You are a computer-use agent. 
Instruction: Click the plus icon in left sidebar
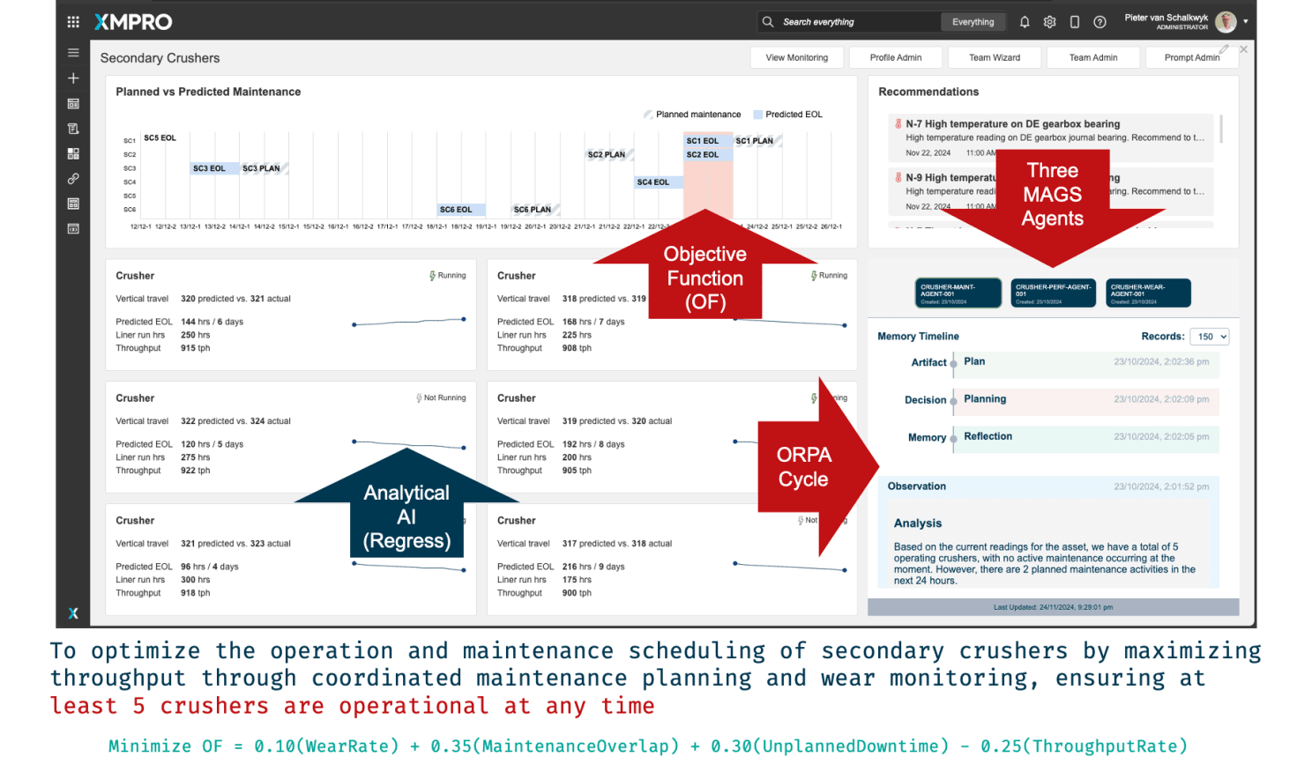coord(73,78)
